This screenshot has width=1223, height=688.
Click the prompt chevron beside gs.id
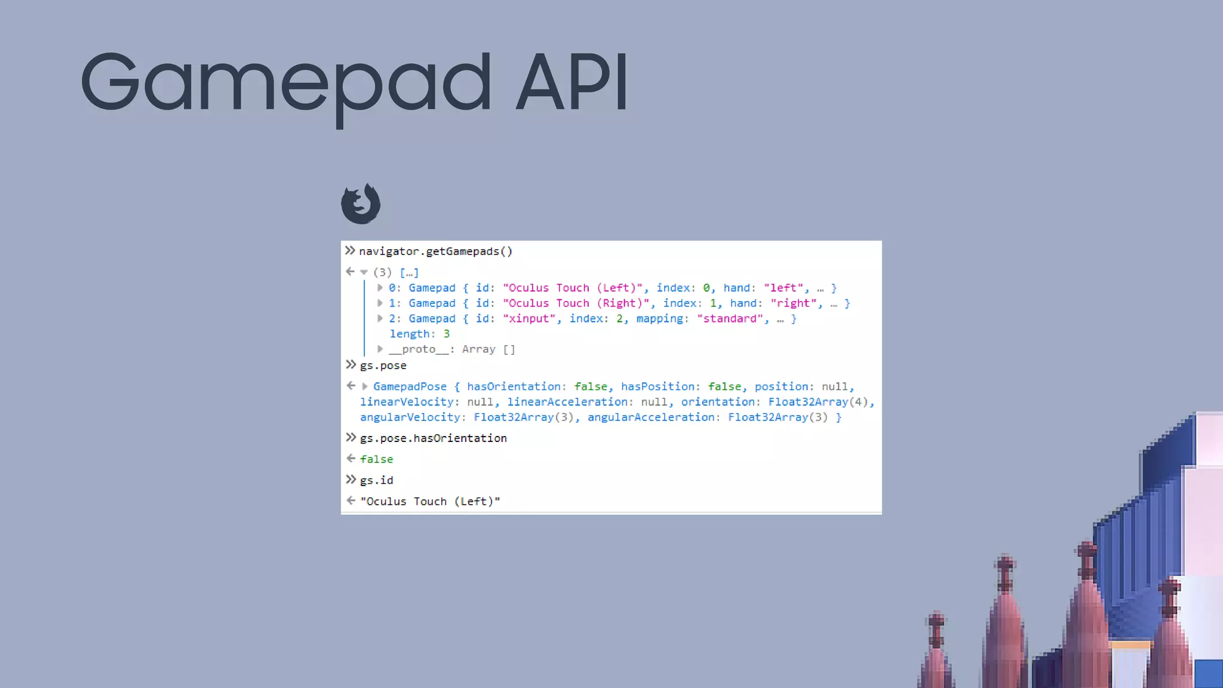[351, 479]
